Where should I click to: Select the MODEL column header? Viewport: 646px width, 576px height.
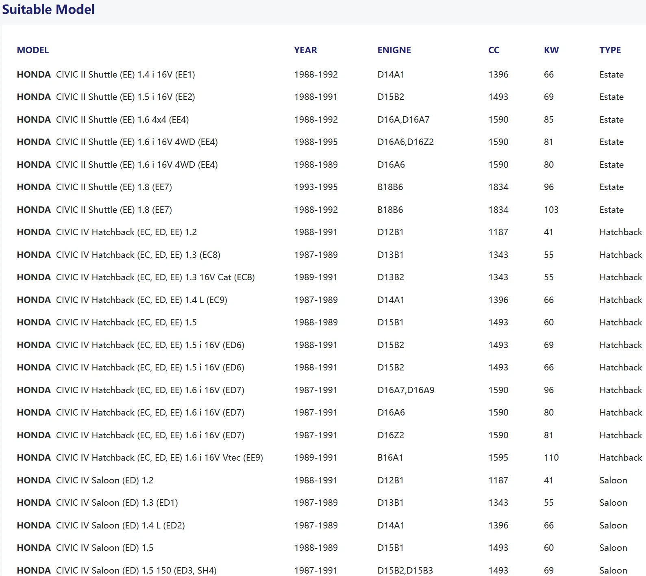(33, 50)
